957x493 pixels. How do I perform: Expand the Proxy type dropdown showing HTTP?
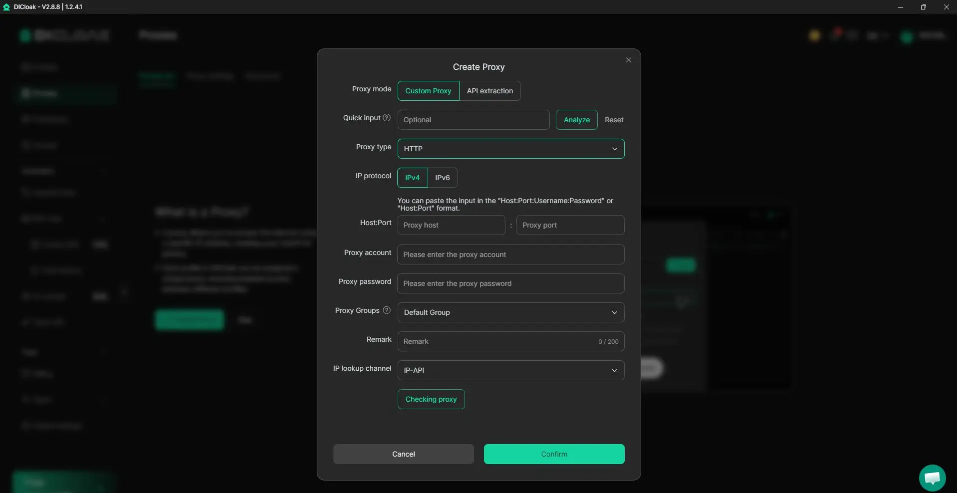510,149
